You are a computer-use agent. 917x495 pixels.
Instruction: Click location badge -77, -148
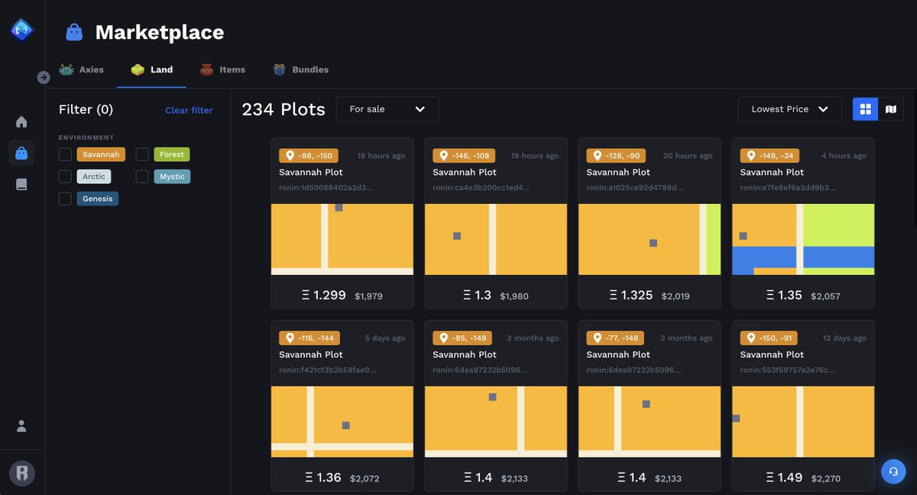[615, 338]
